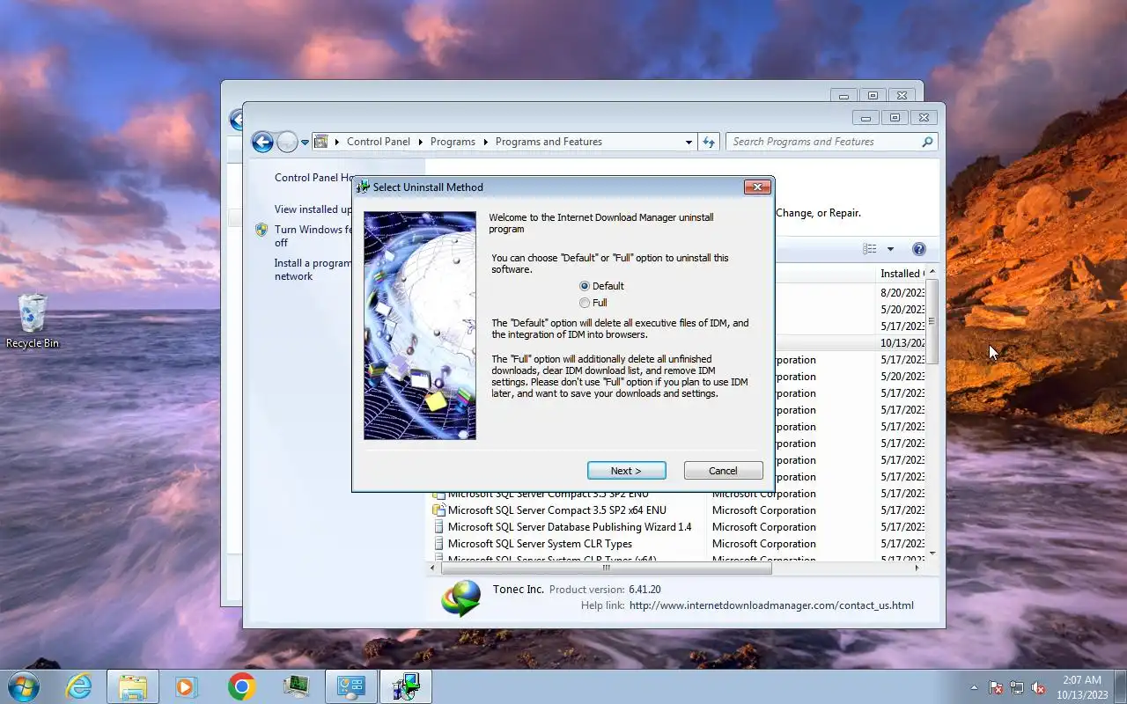The image size is (1127, 704).
Task: Open the help question mark icon
Action: click(x=919, y=249)
